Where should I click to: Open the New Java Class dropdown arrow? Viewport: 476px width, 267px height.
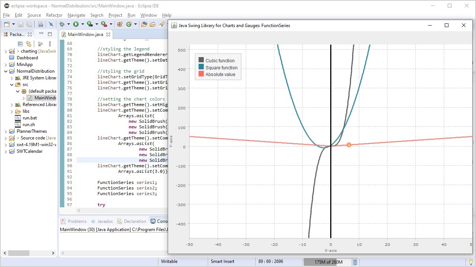[x=135, y=24]
